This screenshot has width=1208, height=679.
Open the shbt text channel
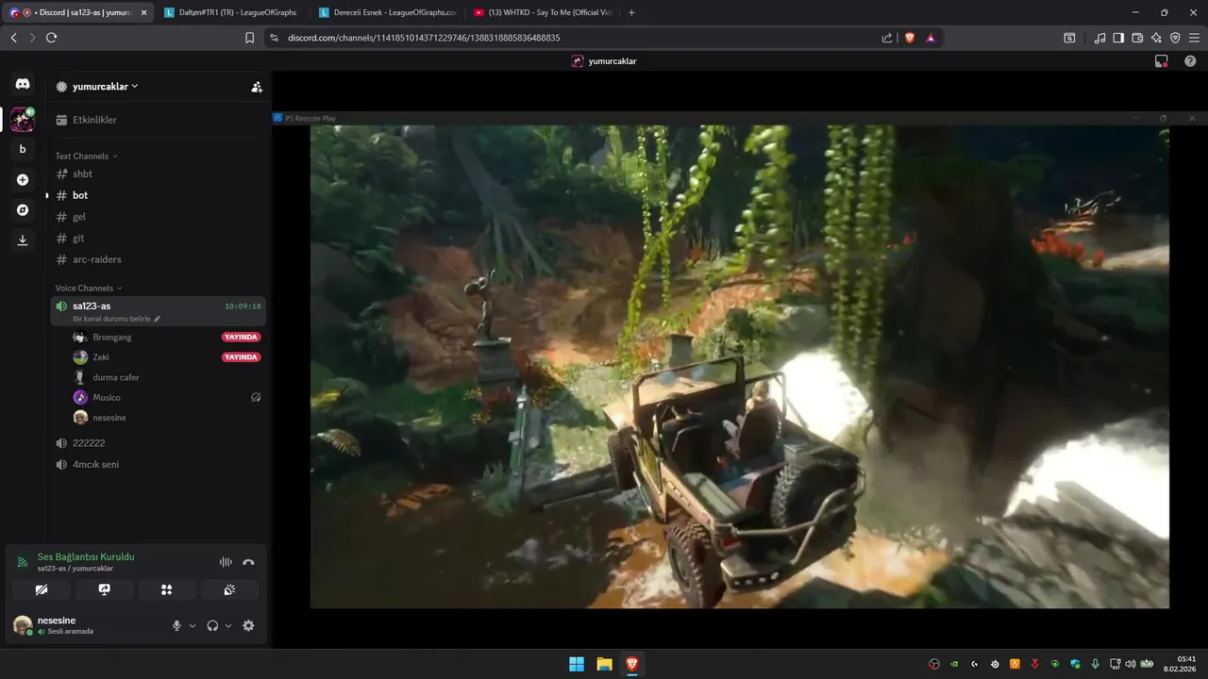pos(159,174)
